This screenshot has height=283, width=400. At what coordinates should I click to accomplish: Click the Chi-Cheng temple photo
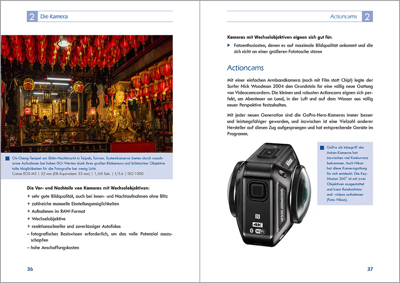[x=87, y=94]
